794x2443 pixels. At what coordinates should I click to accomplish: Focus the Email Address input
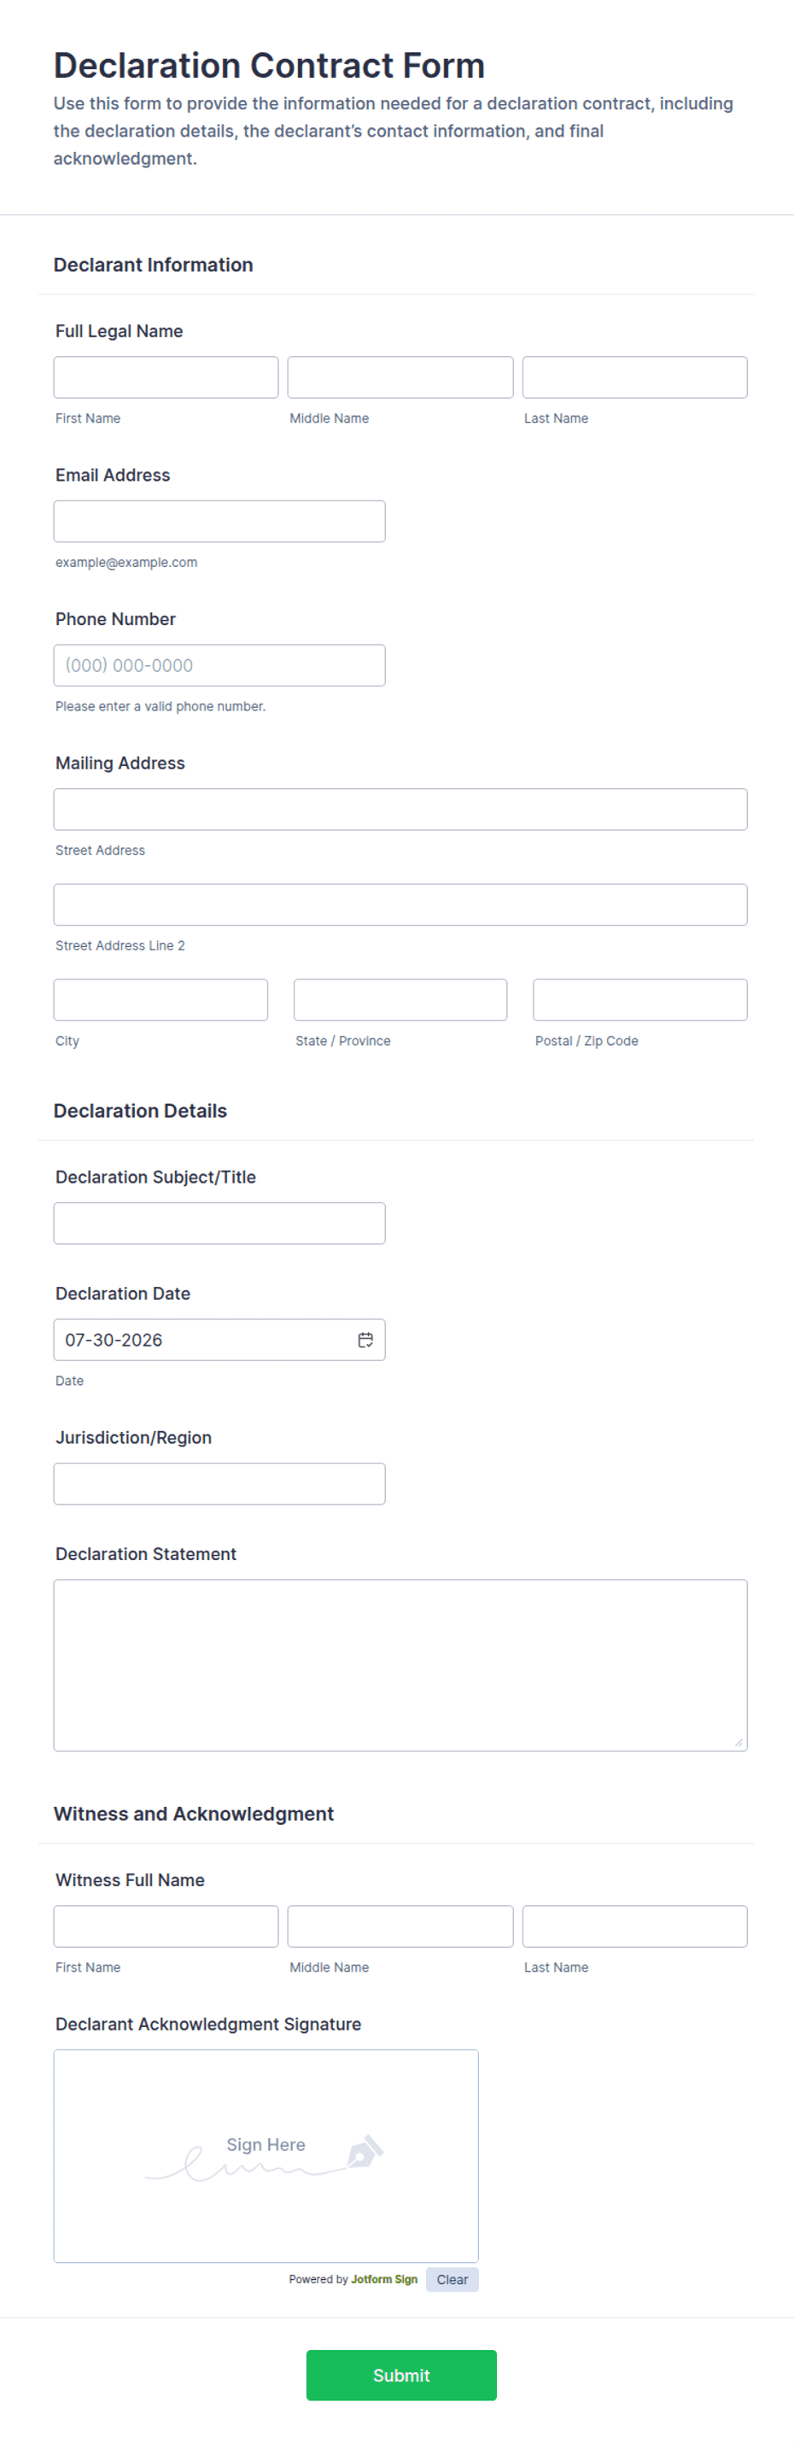(x=219, y=522)
